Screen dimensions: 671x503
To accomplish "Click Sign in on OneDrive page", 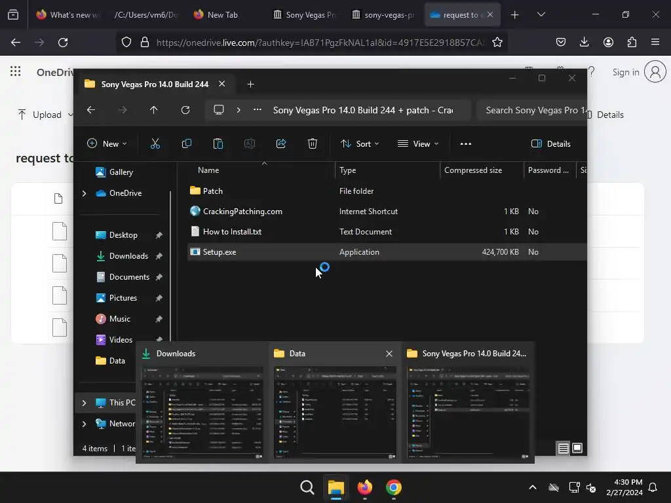I will pyautogui.click(x=626, y=72).
